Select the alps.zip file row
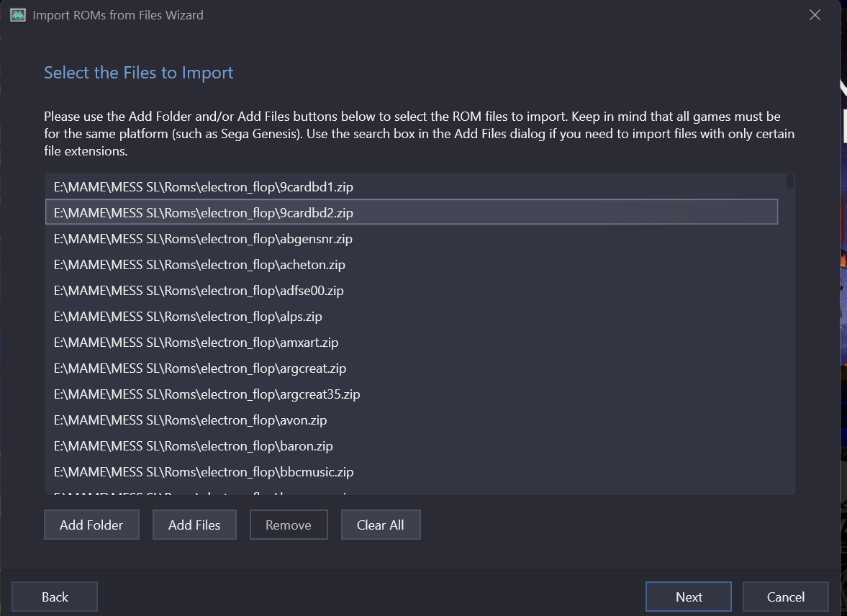 point(189,317)
